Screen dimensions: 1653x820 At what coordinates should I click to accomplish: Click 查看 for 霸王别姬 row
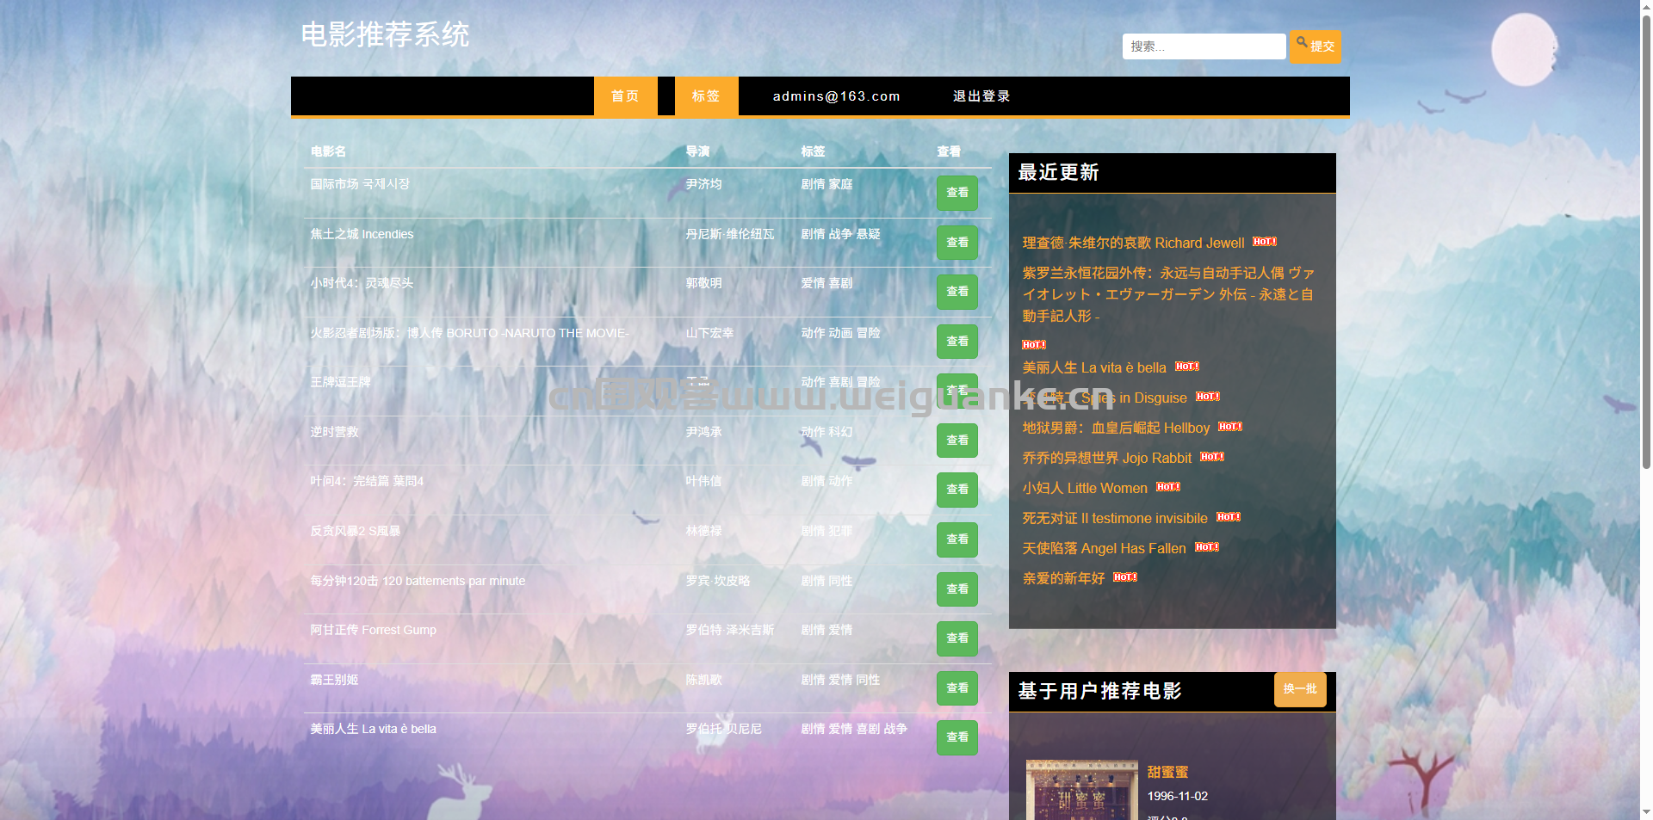[957, 688]
